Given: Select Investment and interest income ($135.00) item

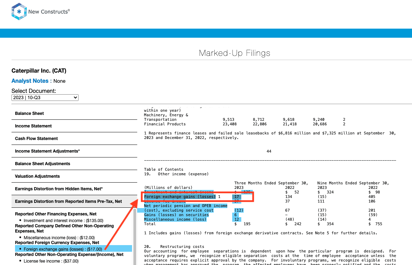Looking at the screenshot, I should click(63, 221).
